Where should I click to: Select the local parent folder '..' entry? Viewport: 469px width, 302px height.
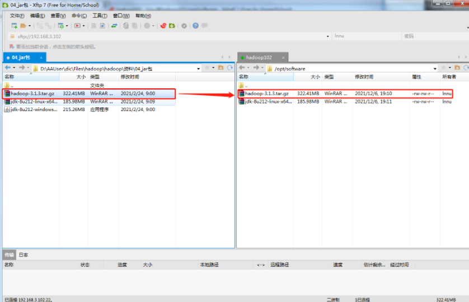coord(89,85)
